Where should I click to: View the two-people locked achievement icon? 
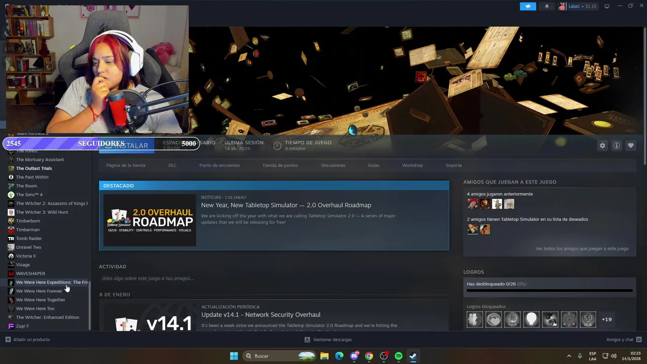point(475,320)
